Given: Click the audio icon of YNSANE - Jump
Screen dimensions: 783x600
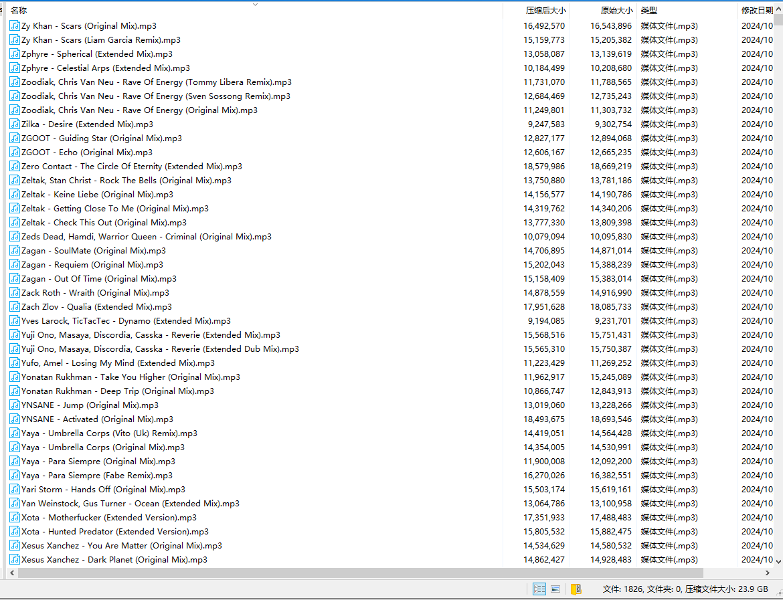Looking at the screenshot, I should pos(15,405).
